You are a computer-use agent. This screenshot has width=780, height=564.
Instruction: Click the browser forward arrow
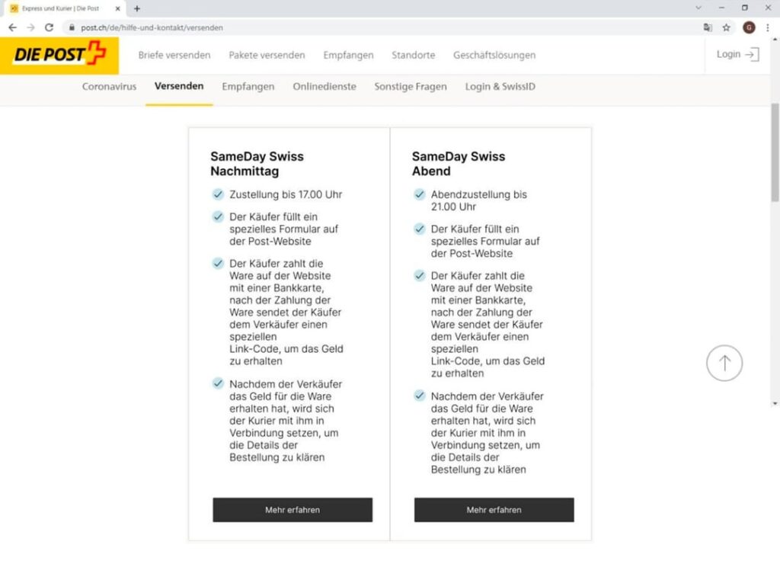30,27
